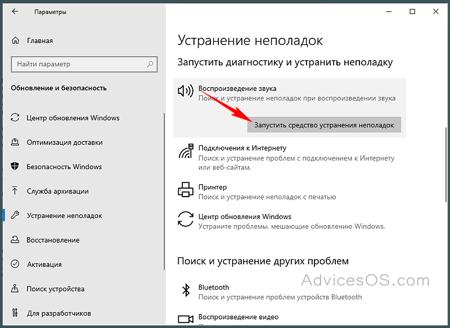The image size is (450, 328).
Task: Open Центр обновления Windows in sidebar
Action: (73, 118)
